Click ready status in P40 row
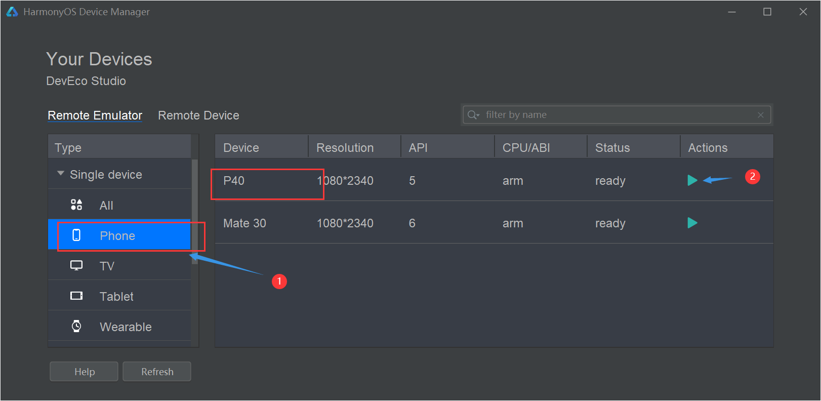 (610, 181)
